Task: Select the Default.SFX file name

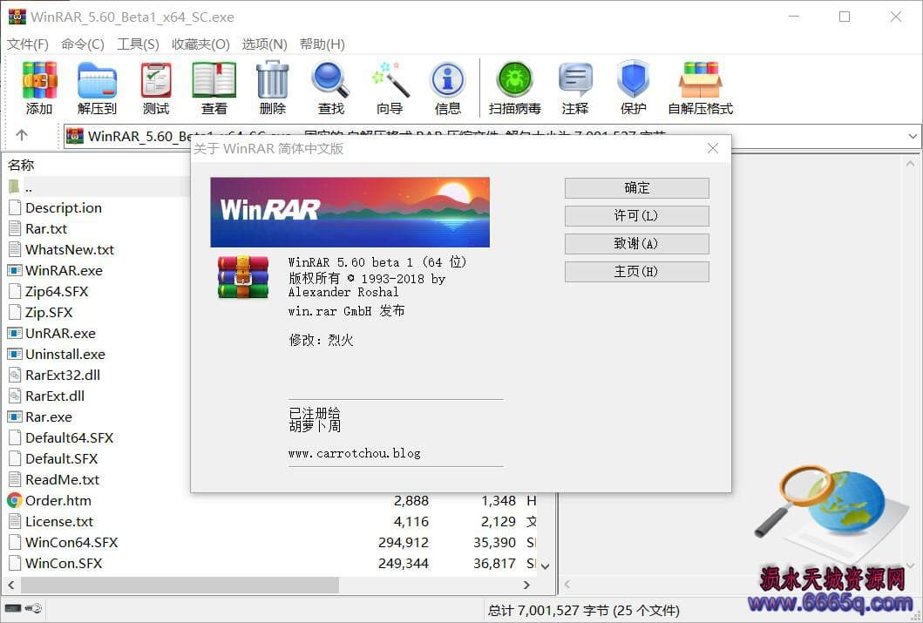Action: [62, 459]
